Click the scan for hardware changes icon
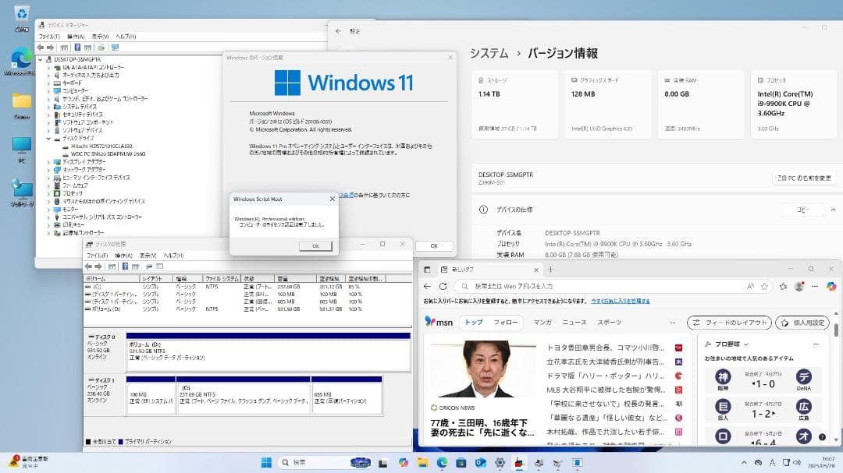The image size is (843, 473). tap(115, 48)
